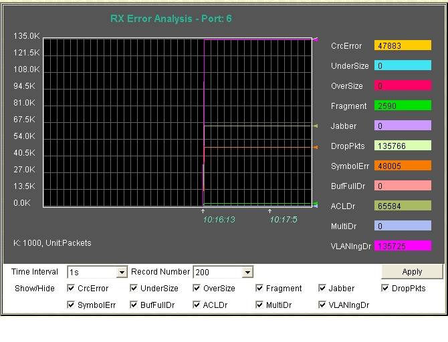
Task: Open the Record Number dropdown
Action: click(247, 273)
